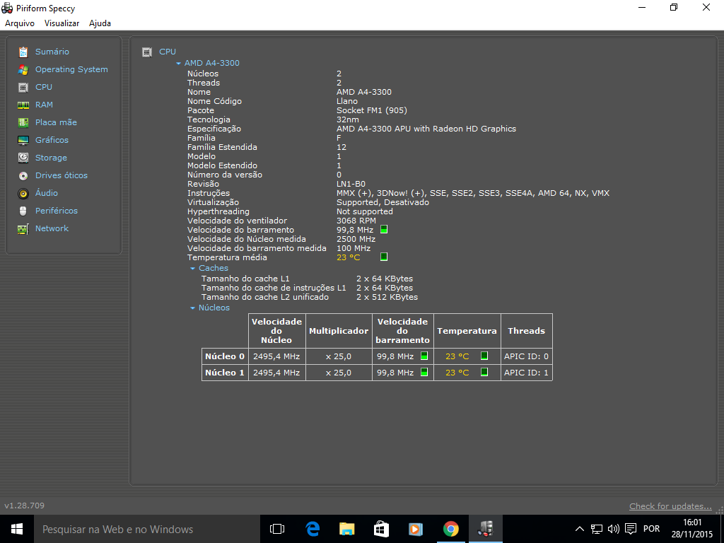Viewport: 724px width, 543px height.
Task: Click the Socket FM1 (905) value
Action: (x=372, y=110)
